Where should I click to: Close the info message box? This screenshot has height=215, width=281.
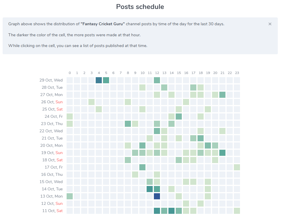coord(270,24)
